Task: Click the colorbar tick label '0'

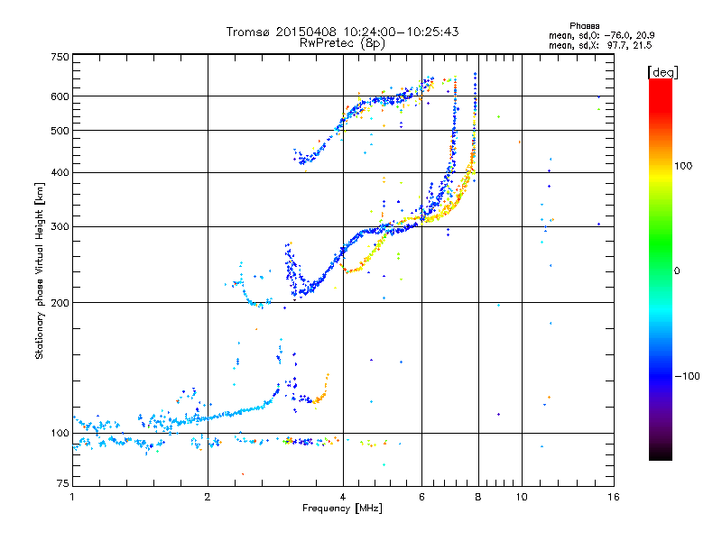Action: (x=677, y=271)
